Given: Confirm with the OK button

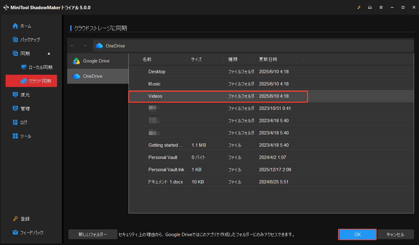Looking at the screenshot, I should 357,235.
